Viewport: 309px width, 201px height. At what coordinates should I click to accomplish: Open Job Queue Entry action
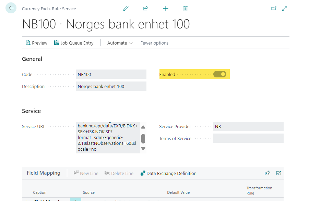click(x=74, y=43)
